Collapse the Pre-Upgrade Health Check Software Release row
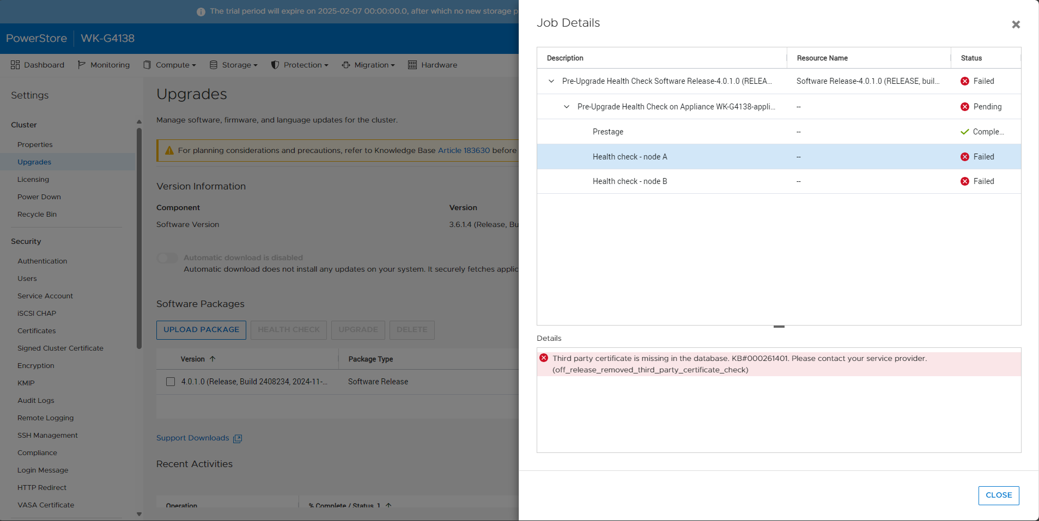This screenshot has height=521, width=1039. [x=551, y=81]
